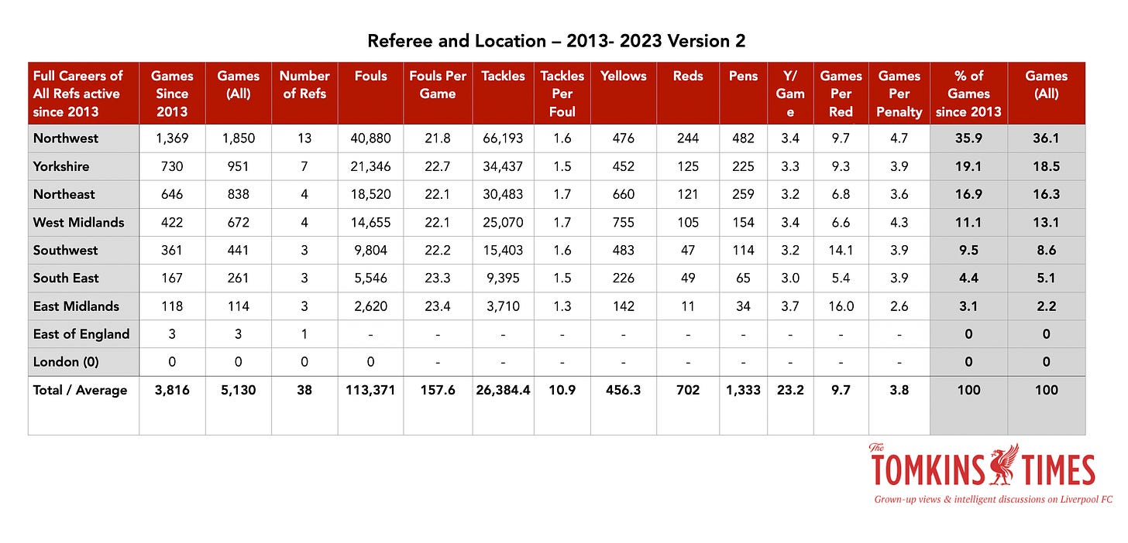
Task: Click the total games value 5,130
Action: coord(239,390)
